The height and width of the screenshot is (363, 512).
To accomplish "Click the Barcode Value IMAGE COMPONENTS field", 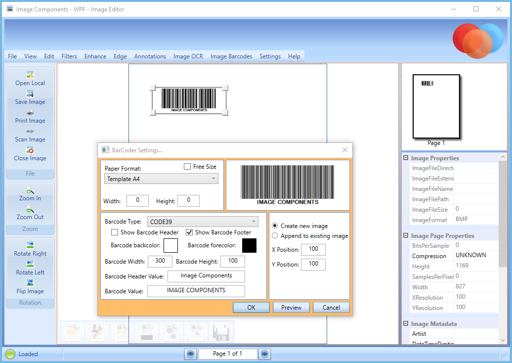I will pos(196,291).
